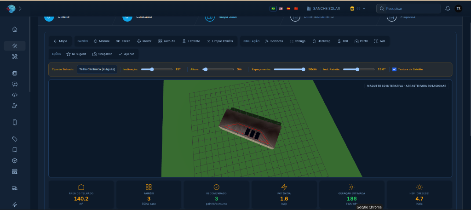The image size is (471, 210).
Task: Click SANCHE SOLAR company selector
Action: pyautogui.click(x=323, y=9)
